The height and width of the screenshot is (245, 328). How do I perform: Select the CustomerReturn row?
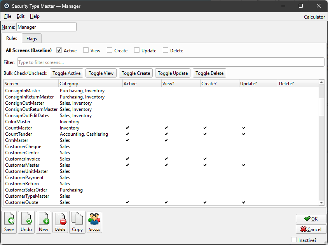point(161,184)
